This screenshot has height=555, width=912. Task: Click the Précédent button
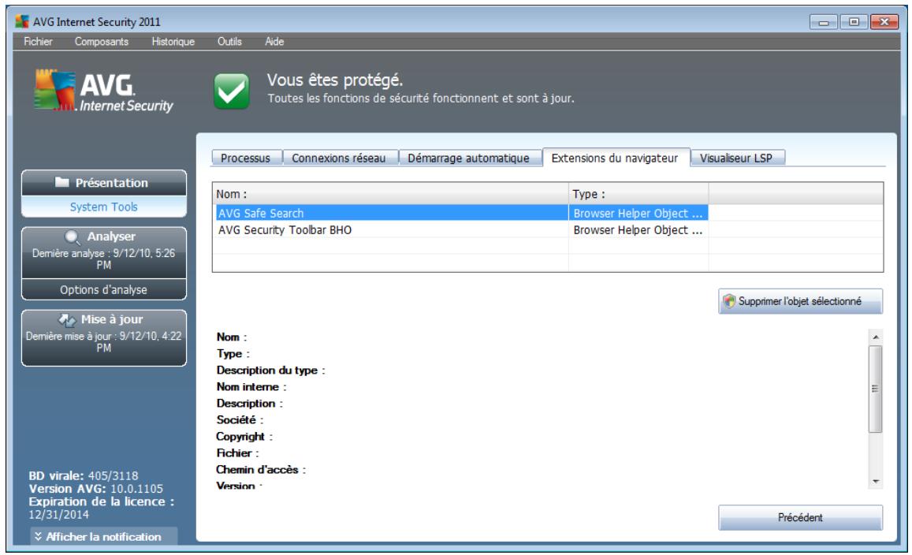[800, 517]
